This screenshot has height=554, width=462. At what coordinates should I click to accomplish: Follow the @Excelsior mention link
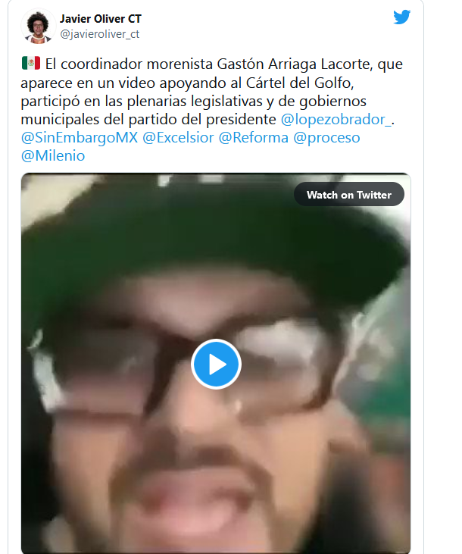tap(178, 137)
